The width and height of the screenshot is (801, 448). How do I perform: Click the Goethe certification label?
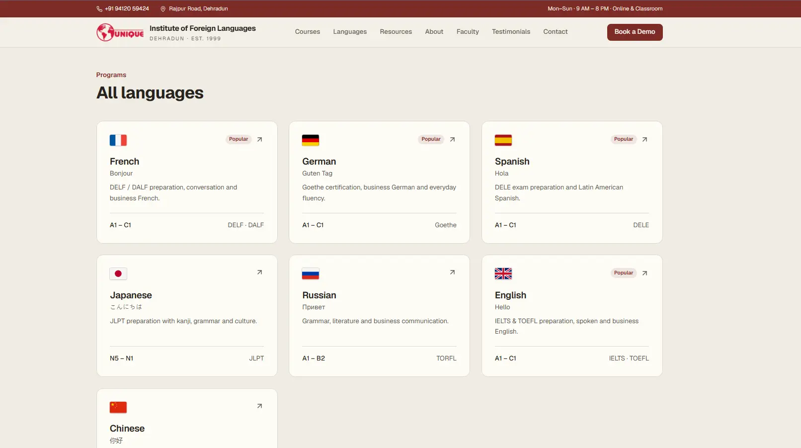tap(445, 225)
